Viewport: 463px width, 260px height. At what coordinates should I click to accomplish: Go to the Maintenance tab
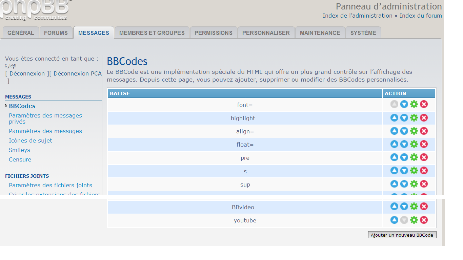(x=320, y=33)
